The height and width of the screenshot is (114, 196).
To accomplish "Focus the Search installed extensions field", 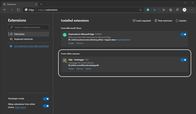I will click(x=28, y=27).
